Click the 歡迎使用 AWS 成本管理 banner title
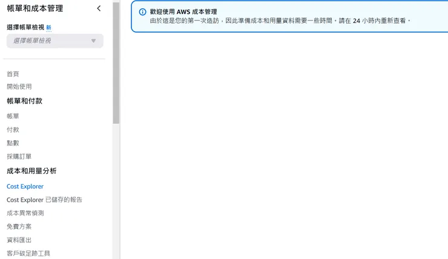Screen dimensions: 448x259 click(x=183, y=12)
